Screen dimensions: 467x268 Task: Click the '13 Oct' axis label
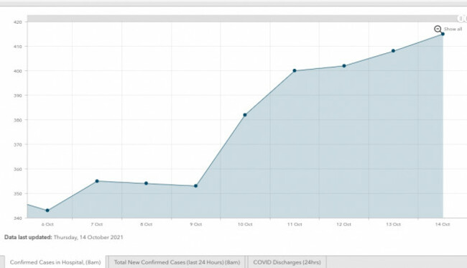(x=393, y=224)
